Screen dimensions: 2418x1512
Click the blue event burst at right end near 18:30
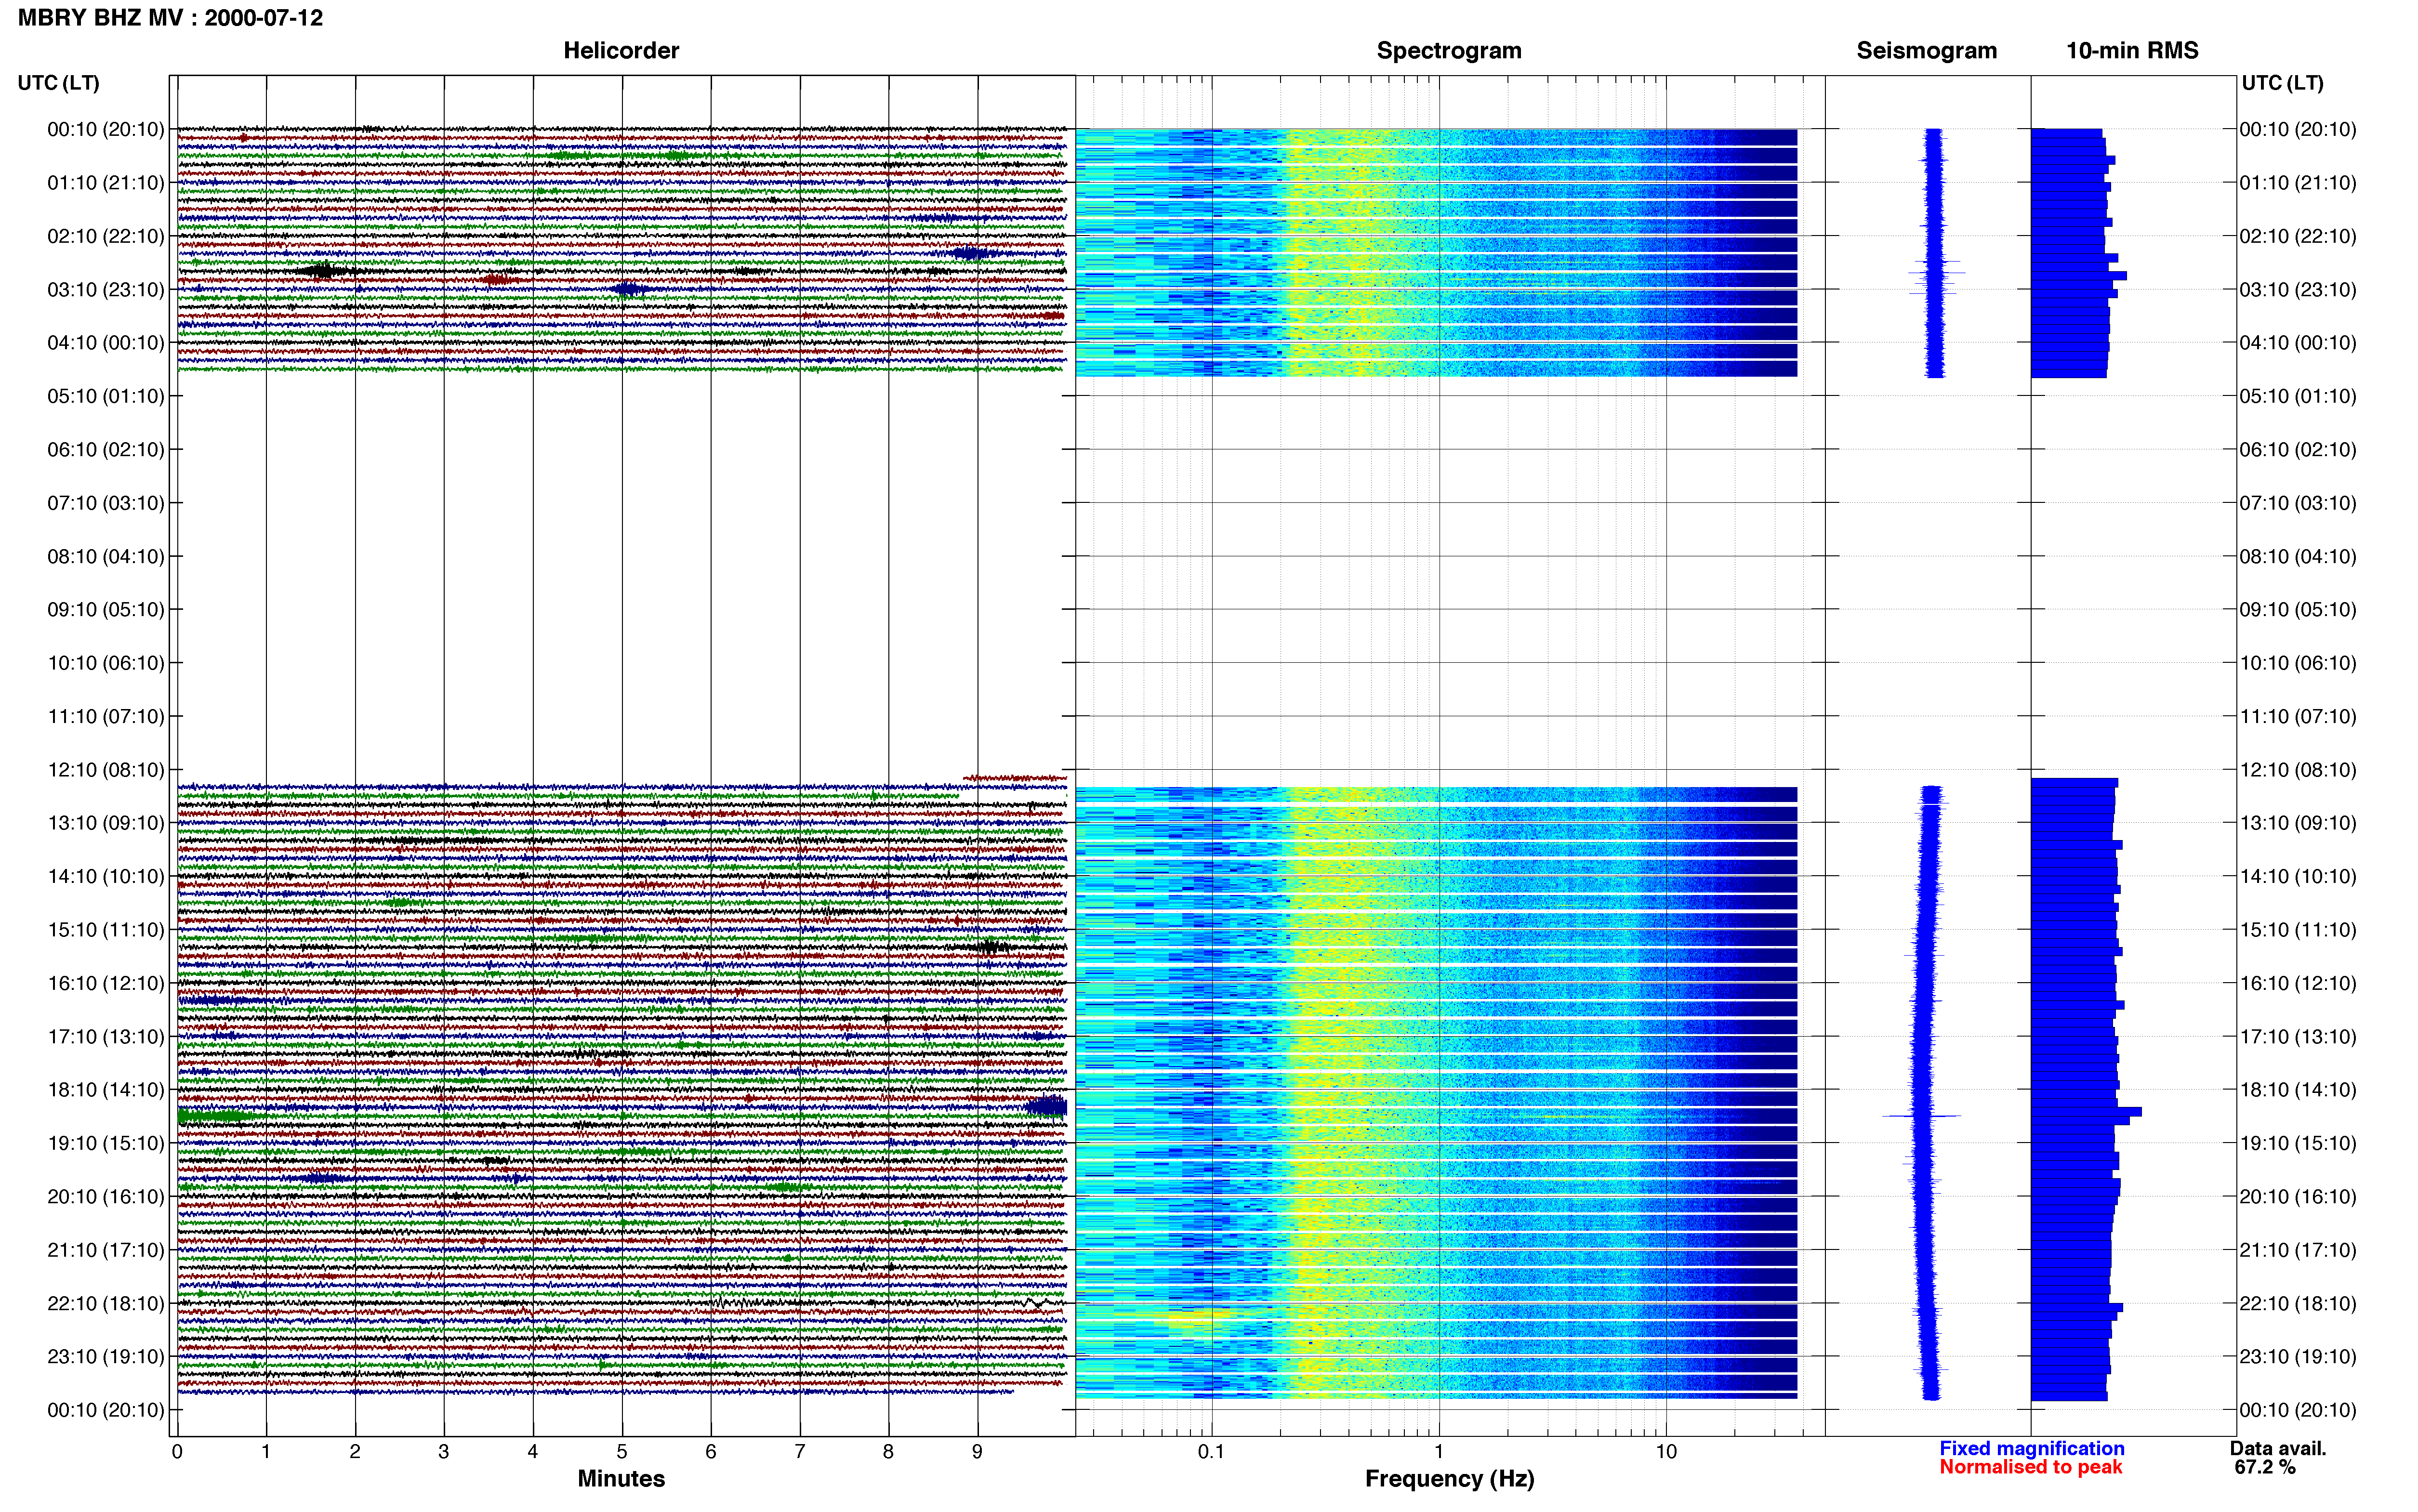coord(1047,1107)
